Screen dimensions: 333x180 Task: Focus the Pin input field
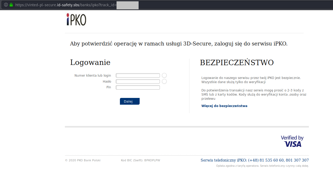138,88
